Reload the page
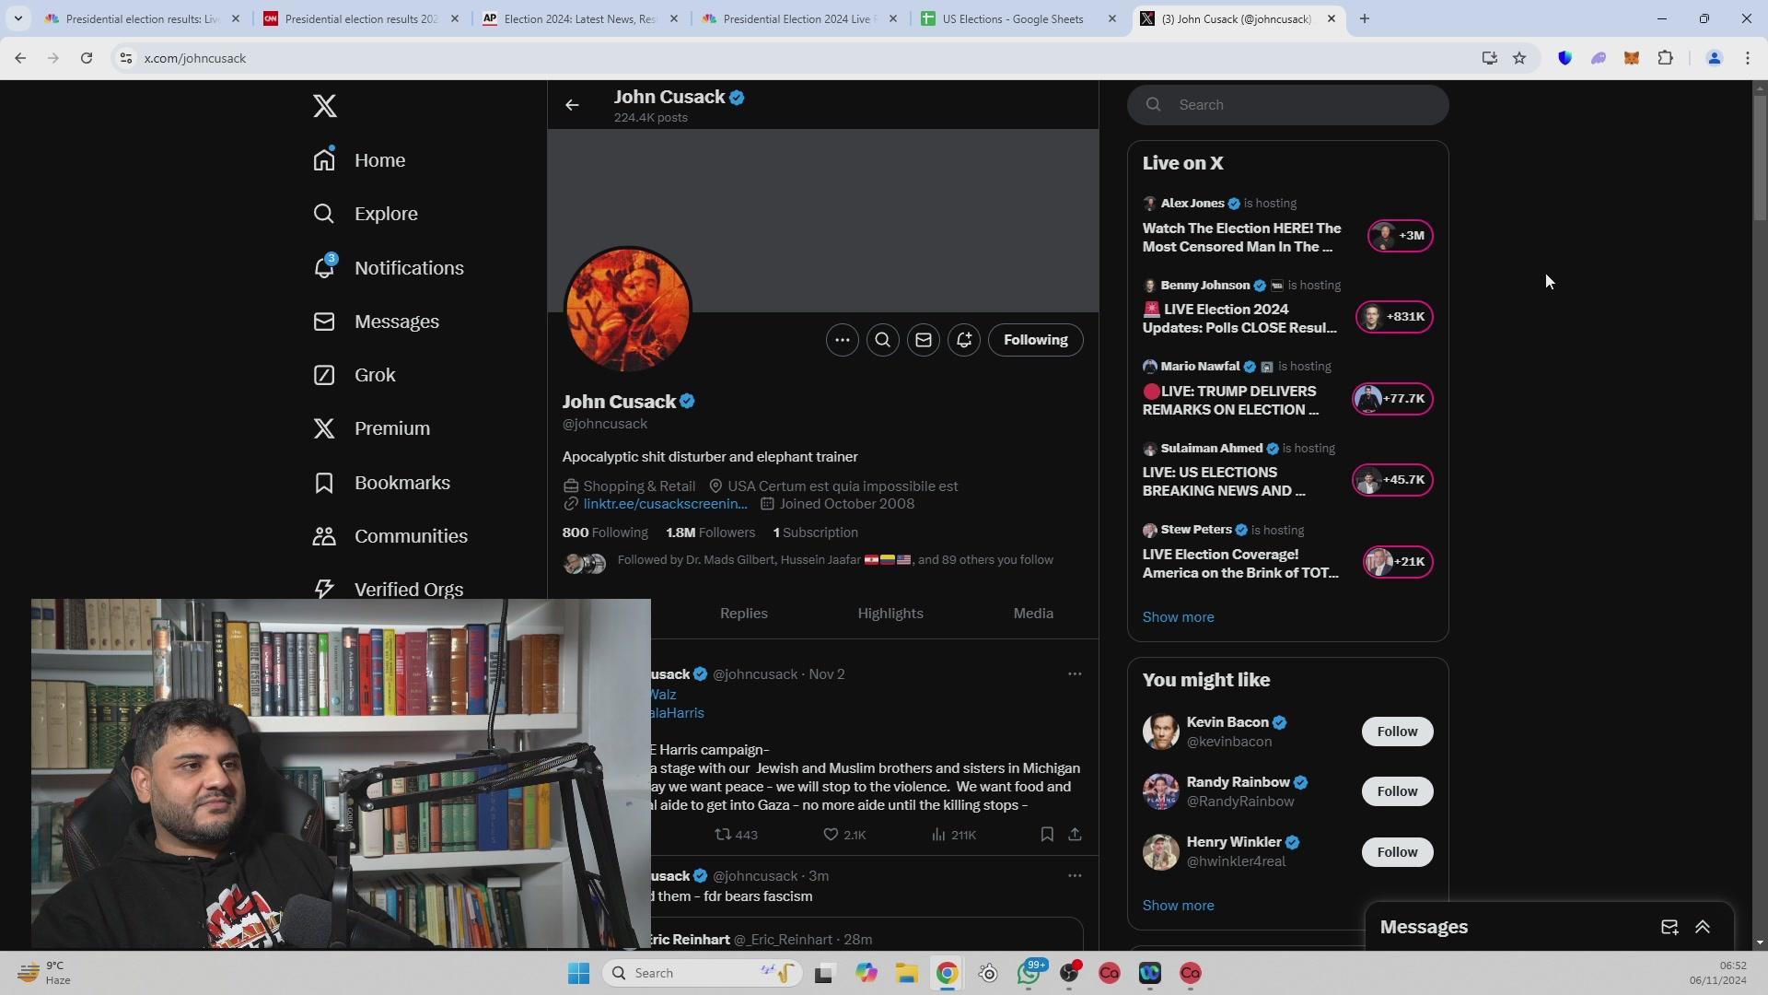The image size is (1768, 995). point(86,58)
